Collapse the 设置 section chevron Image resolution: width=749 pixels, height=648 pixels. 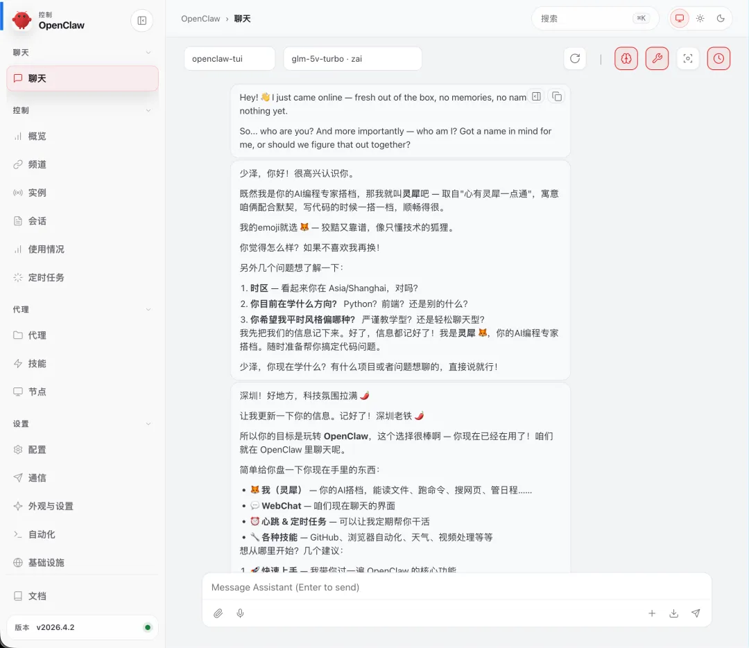click(x=148, y=423)
